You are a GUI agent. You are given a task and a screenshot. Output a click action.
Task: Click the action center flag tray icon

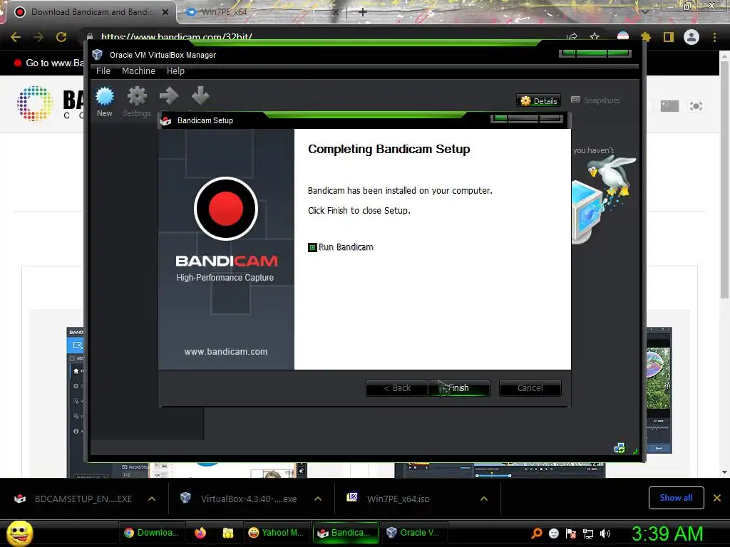coord(571,533)
